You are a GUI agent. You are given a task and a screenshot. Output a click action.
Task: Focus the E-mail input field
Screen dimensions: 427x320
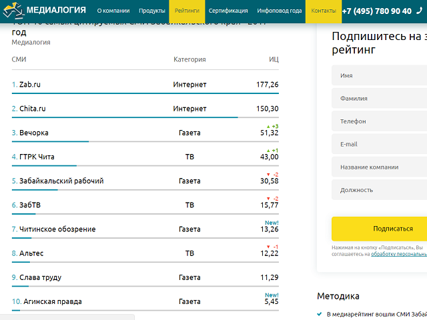point(379,144)
